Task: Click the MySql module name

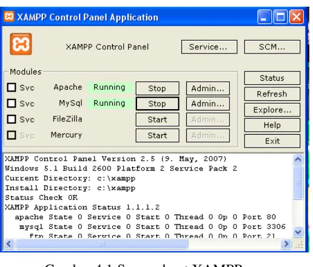Action: point(70,103)
